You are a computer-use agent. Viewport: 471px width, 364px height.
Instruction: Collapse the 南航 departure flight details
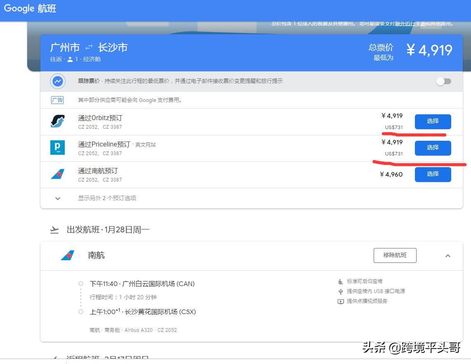pos(448,255)
